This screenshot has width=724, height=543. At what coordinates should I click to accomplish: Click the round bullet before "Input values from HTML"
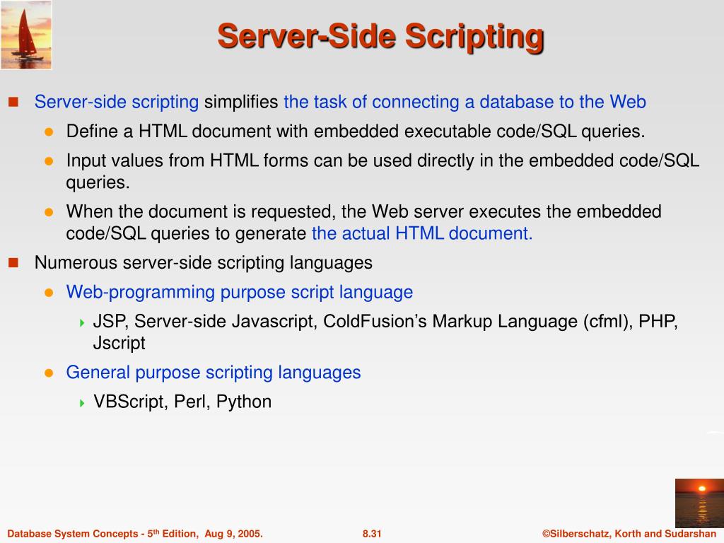click(49, 161)
